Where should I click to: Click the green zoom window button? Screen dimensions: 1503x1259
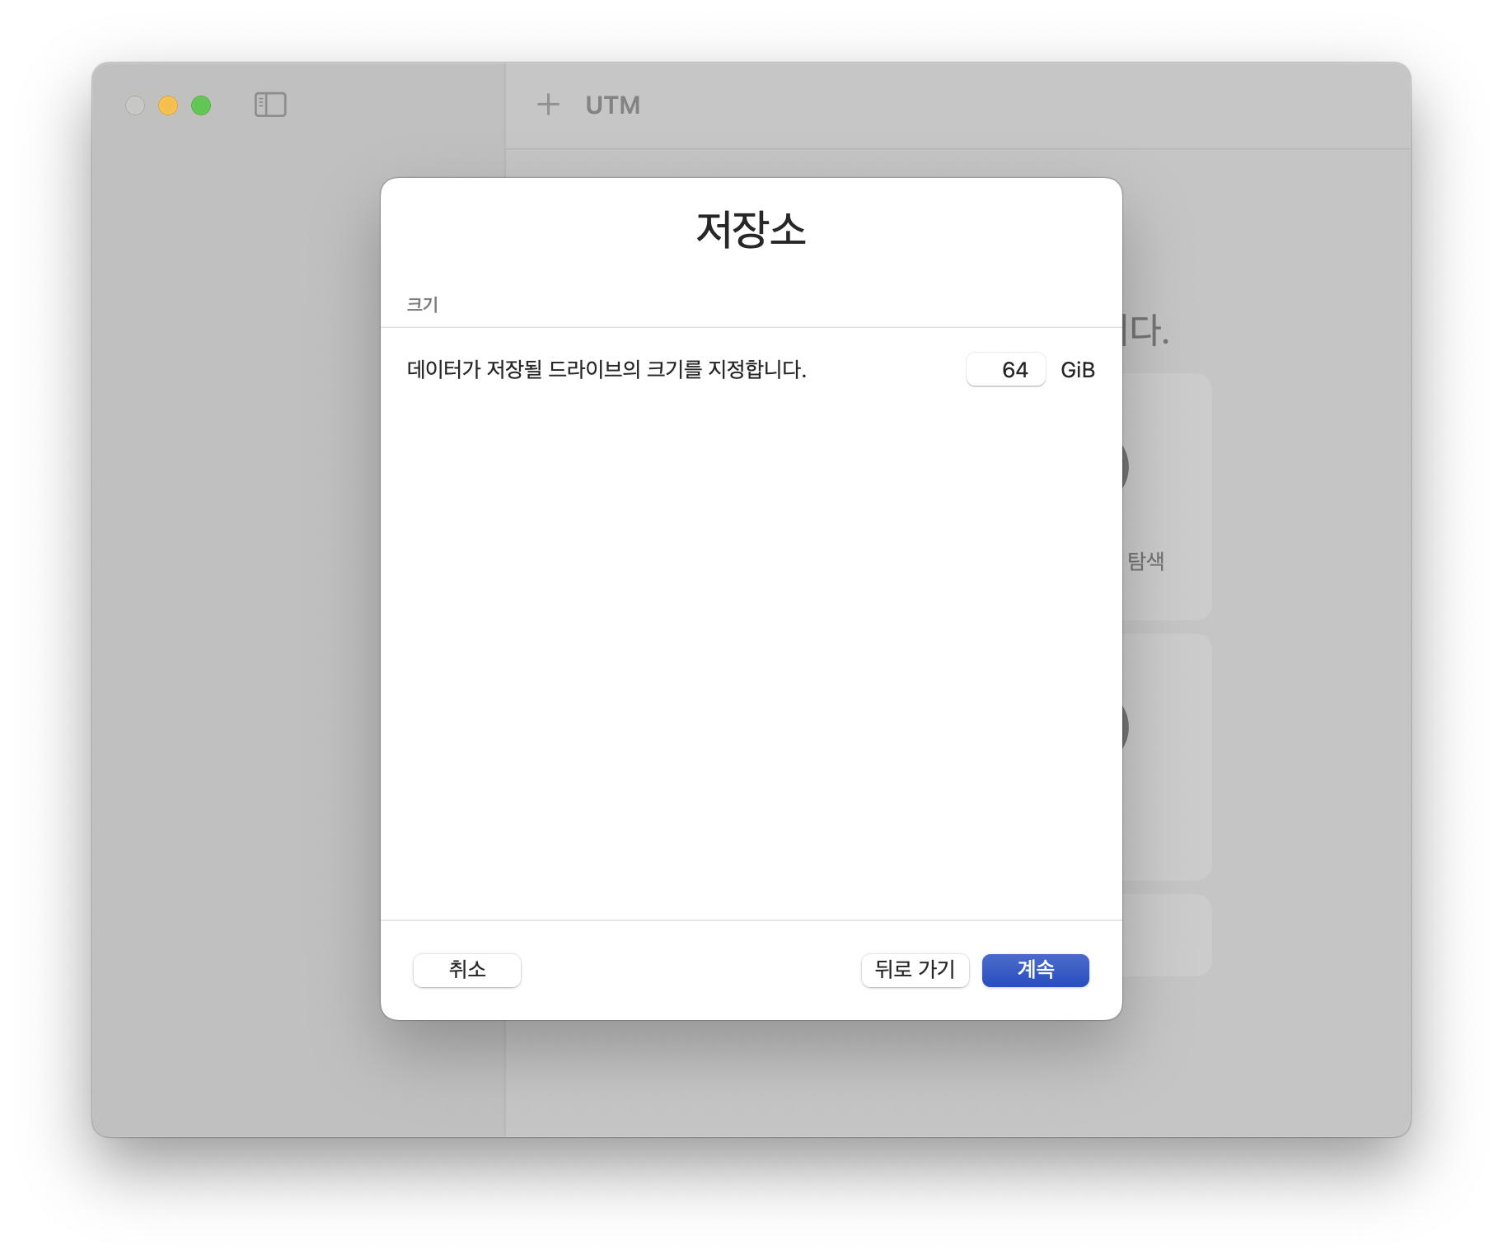click(201, 105)
